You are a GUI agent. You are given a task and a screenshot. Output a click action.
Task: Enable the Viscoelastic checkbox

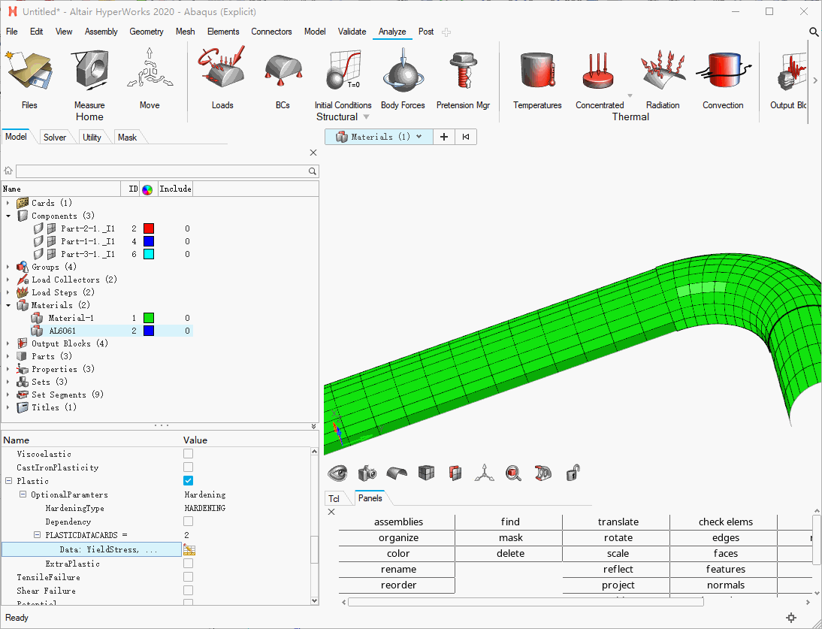click(188, 454)
